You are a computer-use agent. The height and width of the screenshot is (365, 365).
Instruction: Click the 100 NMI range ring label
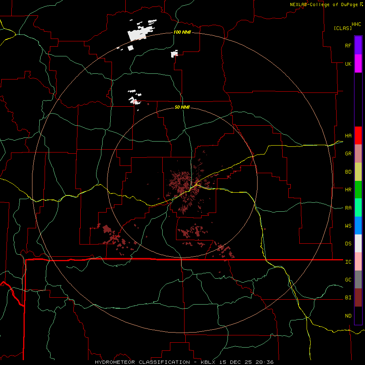coord(182,32)
